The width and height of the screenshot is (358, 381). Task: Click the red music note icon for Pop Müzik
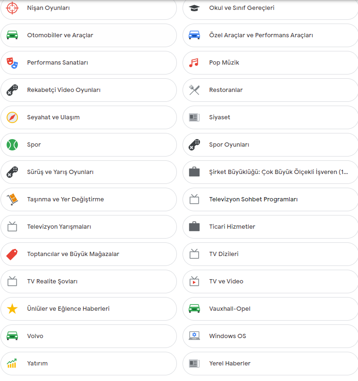pos(194,63)
